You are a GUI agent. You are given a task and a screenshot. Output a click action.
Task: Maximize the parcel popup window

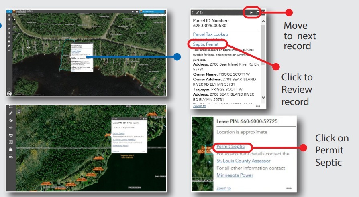click(258, 13)
